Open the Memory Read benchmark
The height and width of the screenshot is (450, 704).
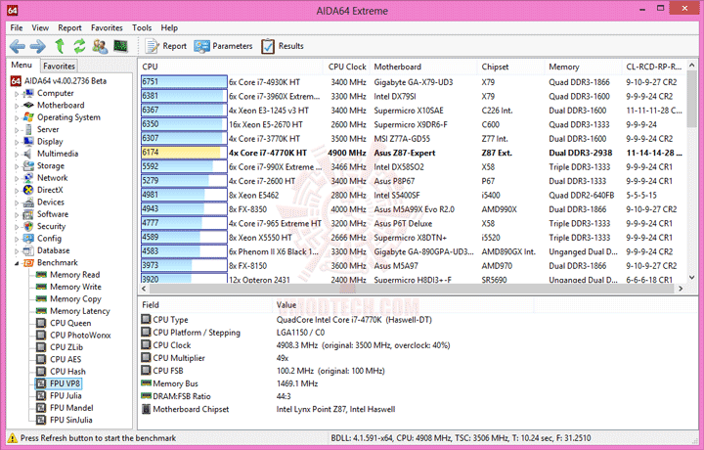pos(74,274)
